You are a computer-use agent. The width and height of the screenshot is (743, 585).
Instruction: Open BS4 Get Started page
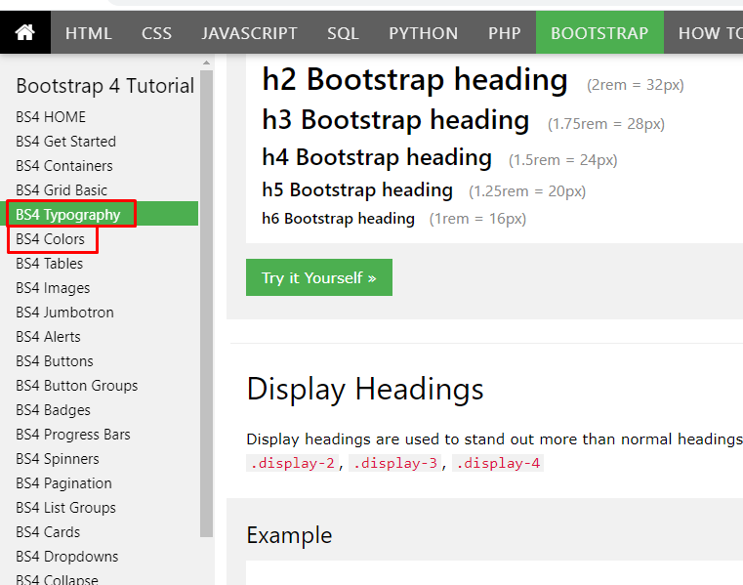coord(65,142)
